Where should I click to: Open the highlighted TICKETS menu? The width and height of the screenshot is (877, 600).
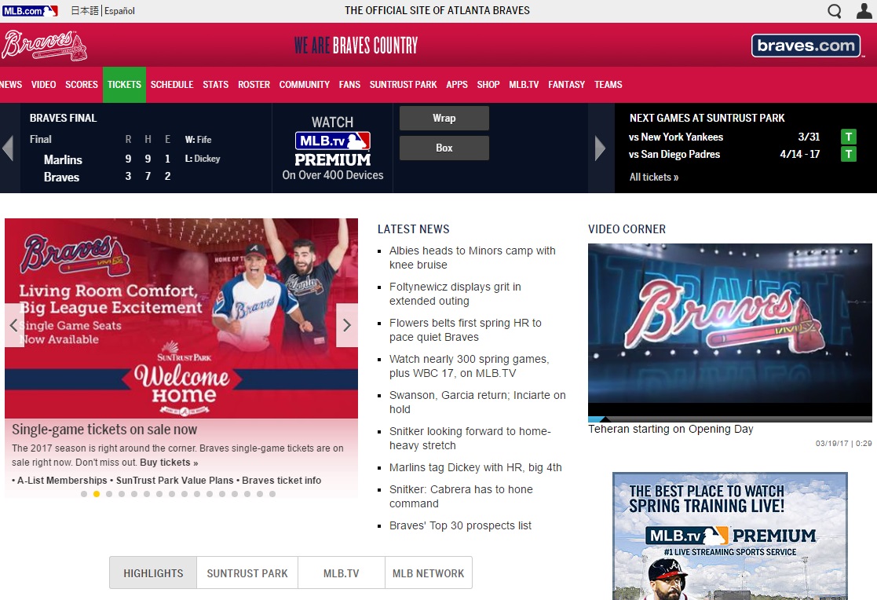tap(124, 85)
